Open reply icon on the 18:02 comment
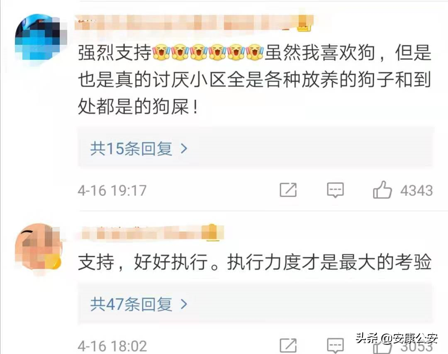Screen dimensions: 448x354 pyautogui.click(x=335, y=346)
